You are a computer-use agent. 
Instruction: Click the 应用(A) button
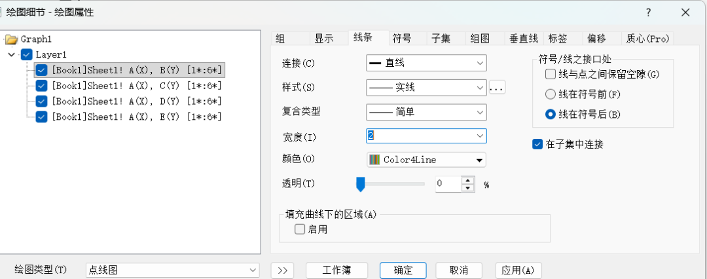click(518, 270)
